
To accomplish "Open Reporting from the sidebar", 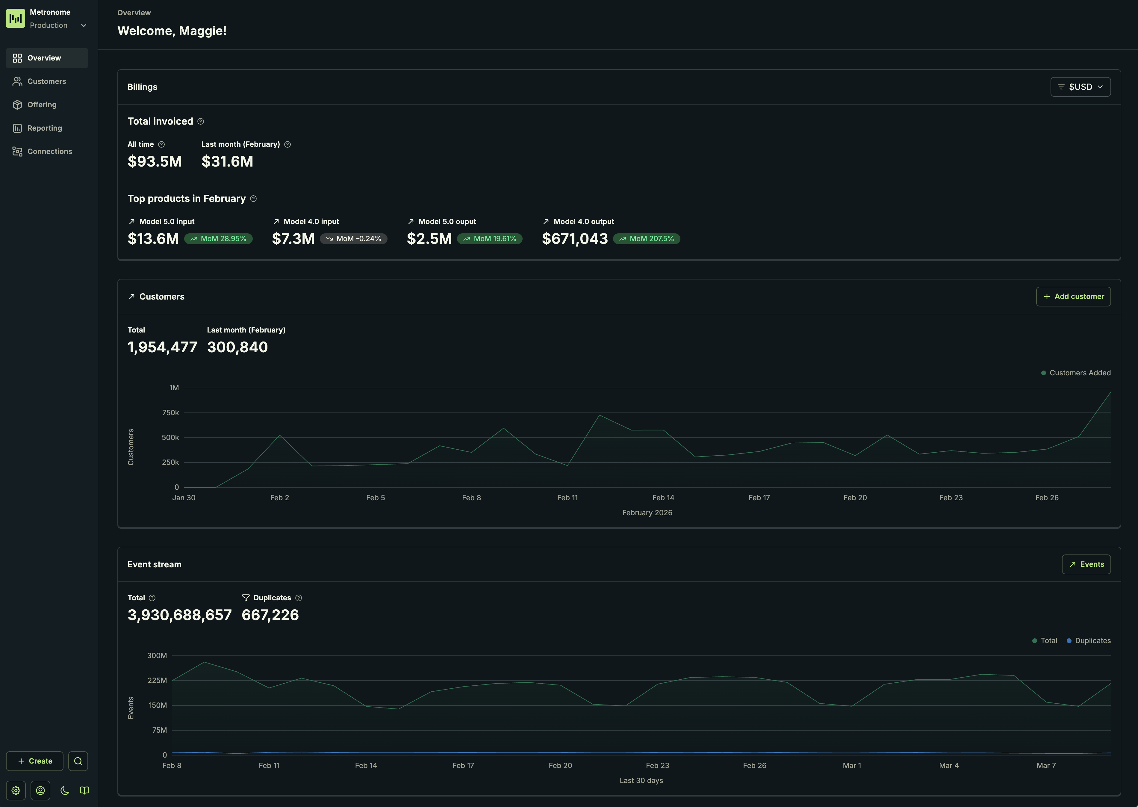I will 47,128.
